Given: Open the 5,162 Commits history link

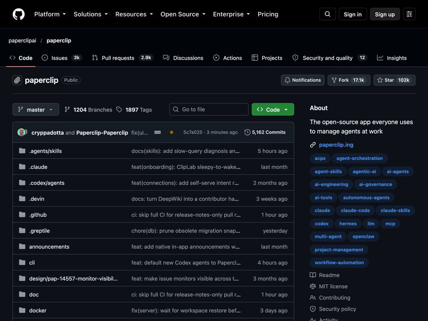Looking at the screenshot, I should 265,132.
